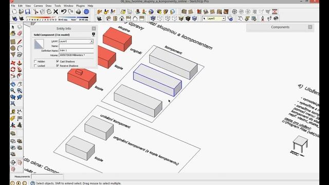Toggle Monochrome face style
The width and height of the screenshot is (329, 185).
pos(194,18)
